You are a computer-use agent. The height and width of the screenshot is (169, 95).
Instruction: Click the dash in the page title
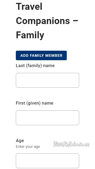click(x=75, y=21)
